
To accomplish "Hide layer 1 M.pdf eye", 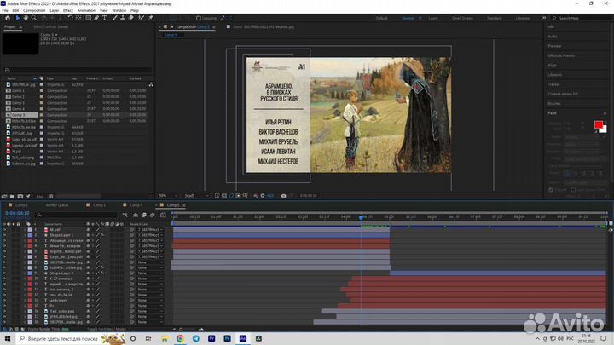I will 4,230.
